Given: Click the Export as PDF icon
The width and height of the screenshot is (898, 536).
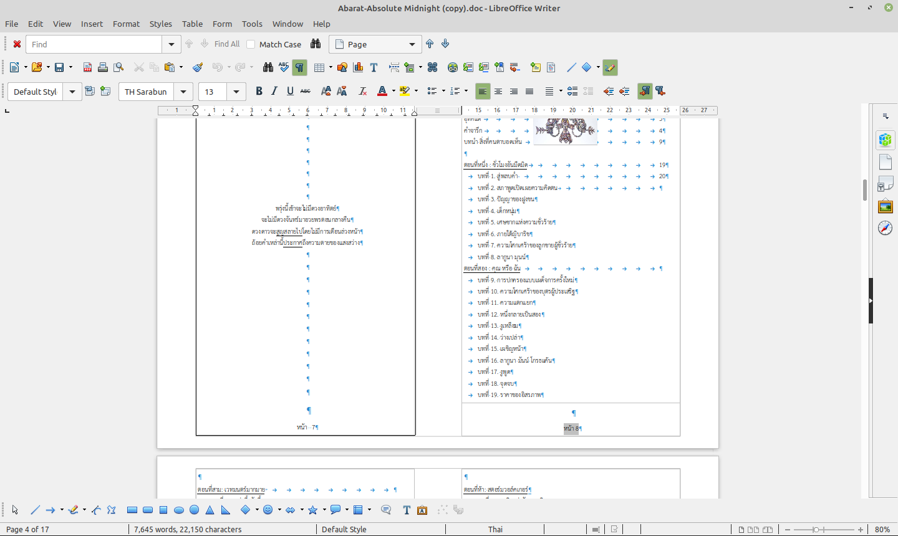Looking at the screenshot, I should (87, 67).
